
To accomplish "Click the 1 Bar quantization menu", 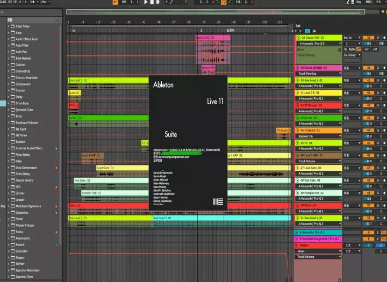I will point(45,2).
